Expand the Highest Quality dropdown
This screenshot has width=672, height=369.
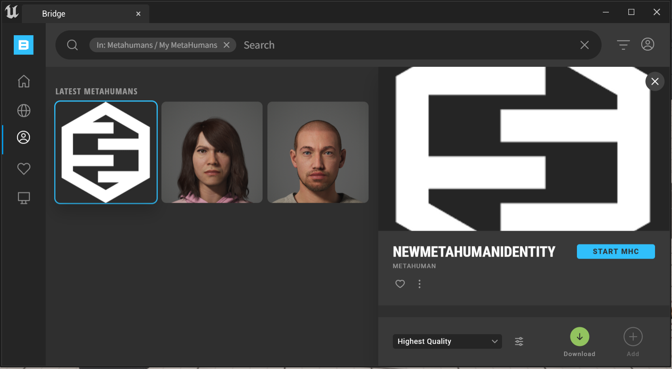[447, 341]
